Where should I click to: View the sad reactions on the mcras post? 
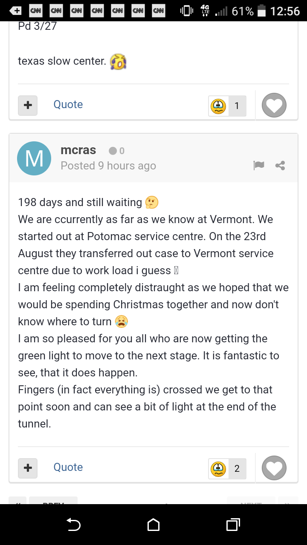click(x=218, y=469)
